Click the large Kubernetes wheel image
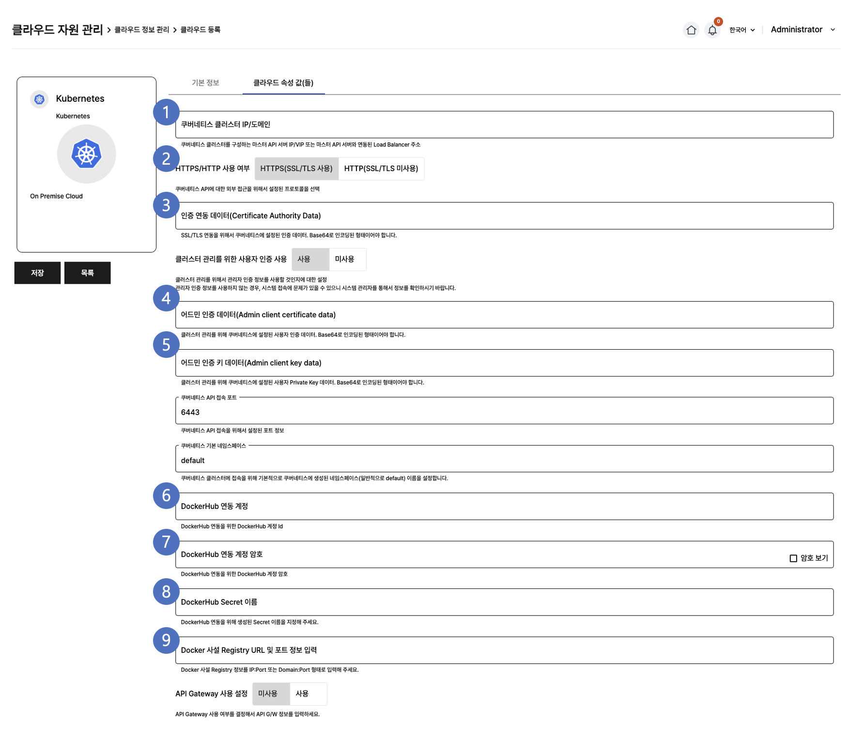 86,154
